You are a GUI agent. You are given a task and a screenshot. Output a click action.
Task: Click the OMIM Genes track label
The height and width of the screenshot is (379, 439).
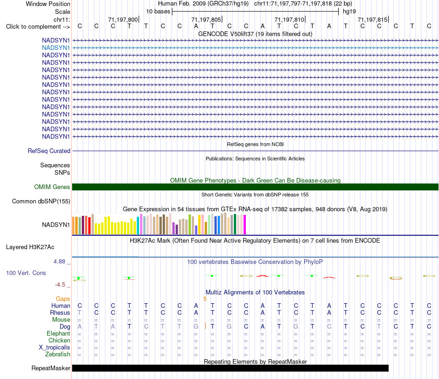52,187
